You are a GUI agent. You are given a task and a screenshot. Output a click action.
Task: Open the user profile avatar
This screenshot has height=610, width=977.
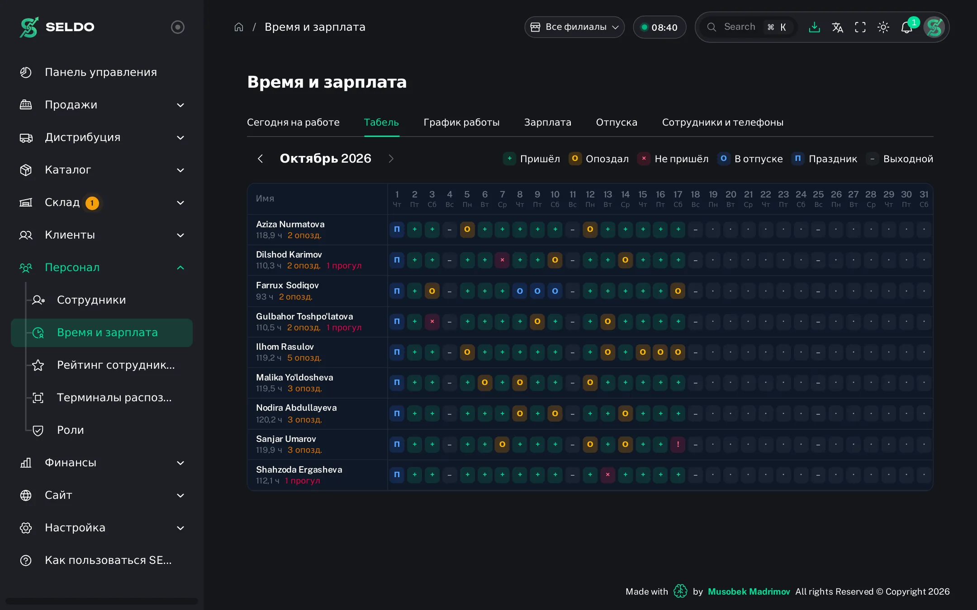click(x=934, y=27)
